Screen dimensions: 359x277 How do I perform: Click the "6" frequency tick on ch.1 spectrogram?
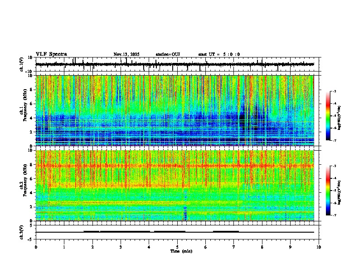[32, 104]
